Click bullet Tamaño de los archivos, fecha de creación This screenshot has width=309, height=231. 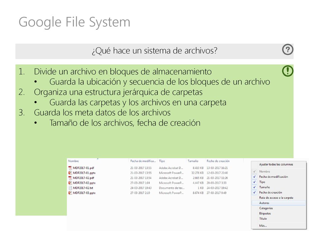125,123
